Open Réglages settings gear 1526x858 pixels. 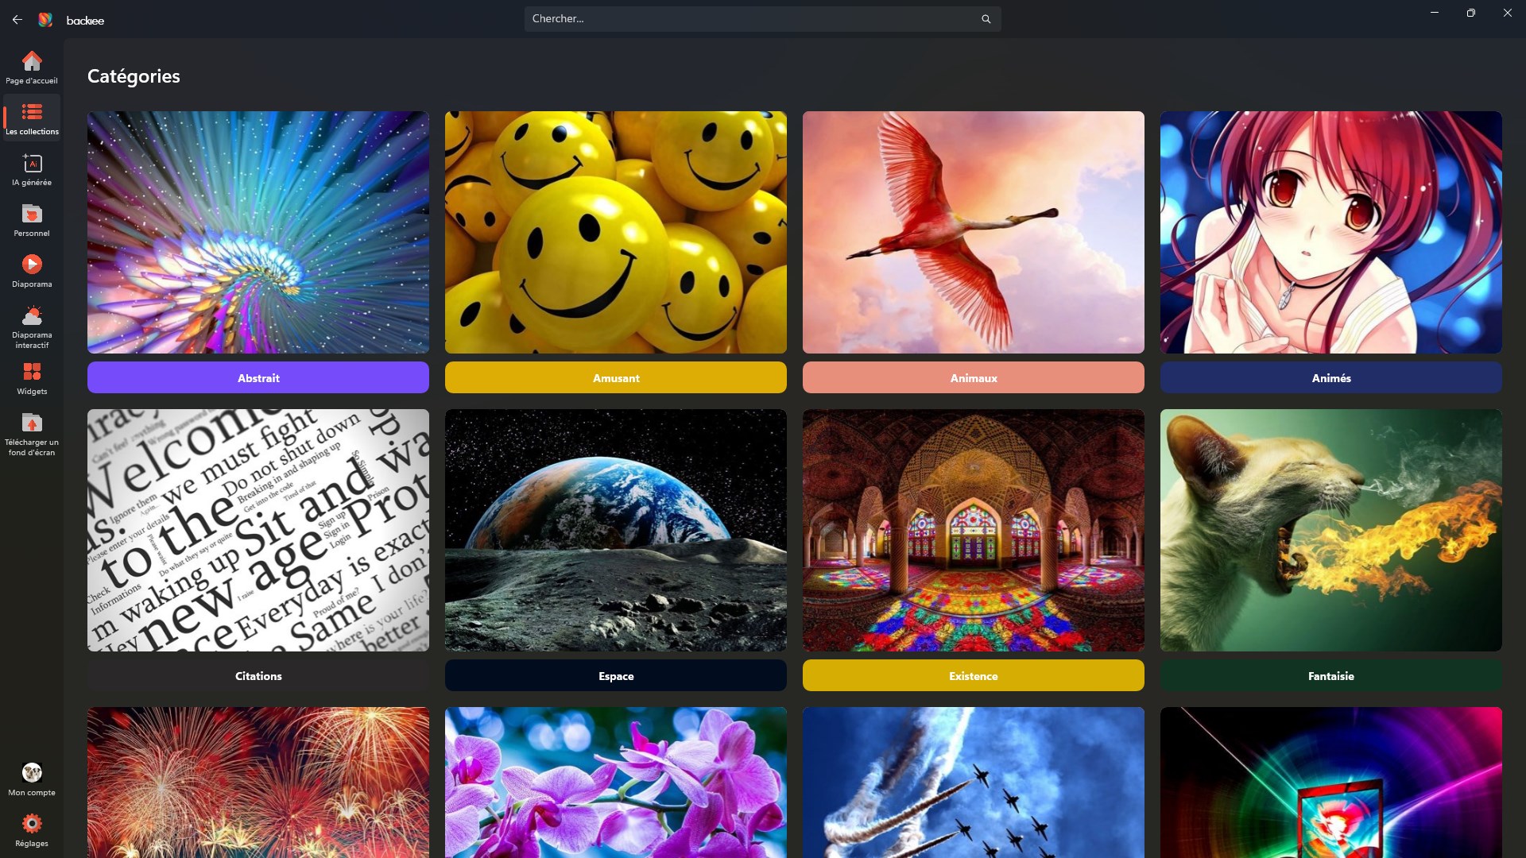click(x=32, y=824)
